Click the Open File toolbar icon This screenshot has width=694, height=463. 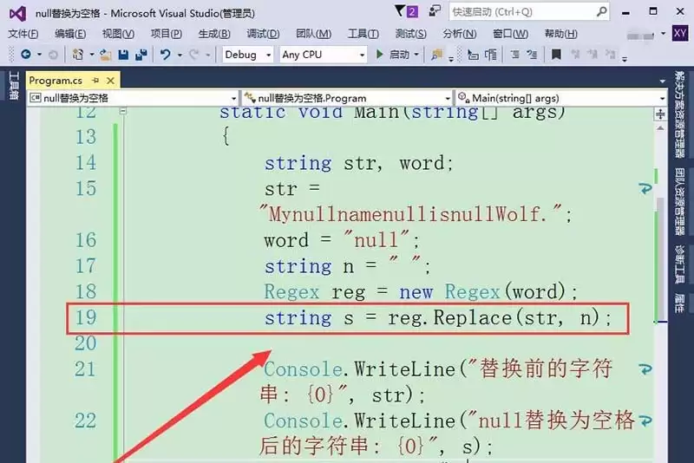(x=105, y=55)
